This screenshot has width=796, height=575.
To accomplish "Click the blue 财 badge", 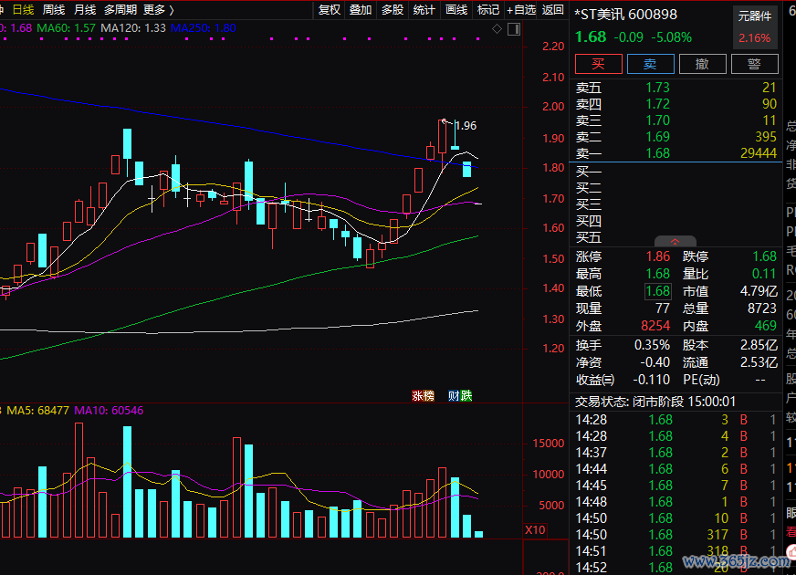I will tap(454, 396).
